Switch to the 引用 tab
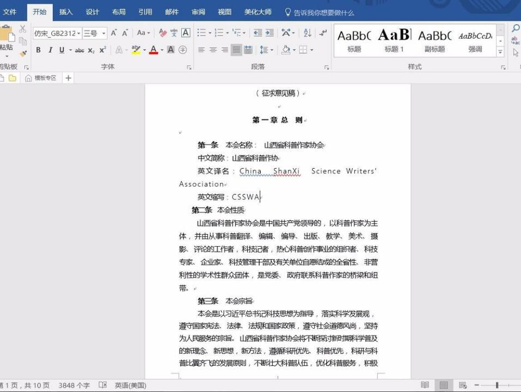This screenshot has width=521, height=392. coord(145,12)
